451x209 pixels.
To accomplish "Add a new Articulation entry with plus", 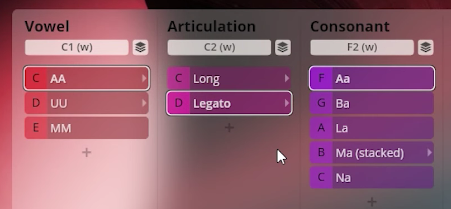I will coord(229,128).
